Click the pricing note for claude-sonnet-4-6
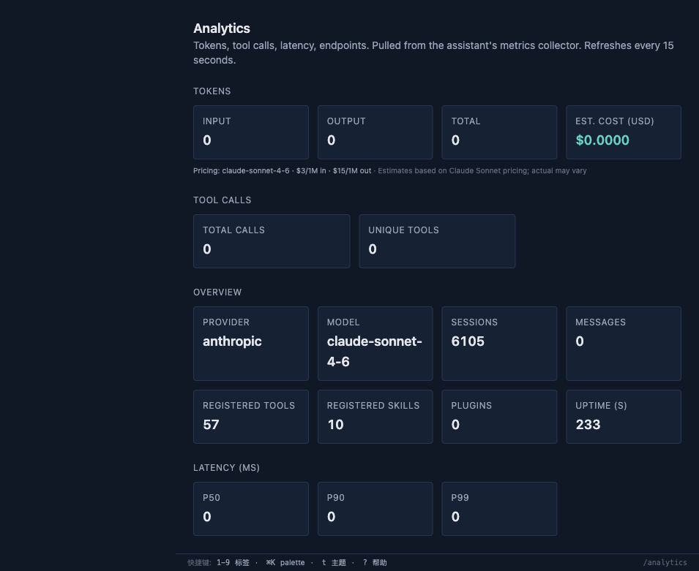This screenshot has width=699, height=571. point(283,170)
